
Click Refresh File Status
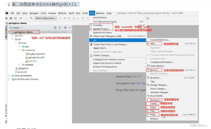coord(102,33)
